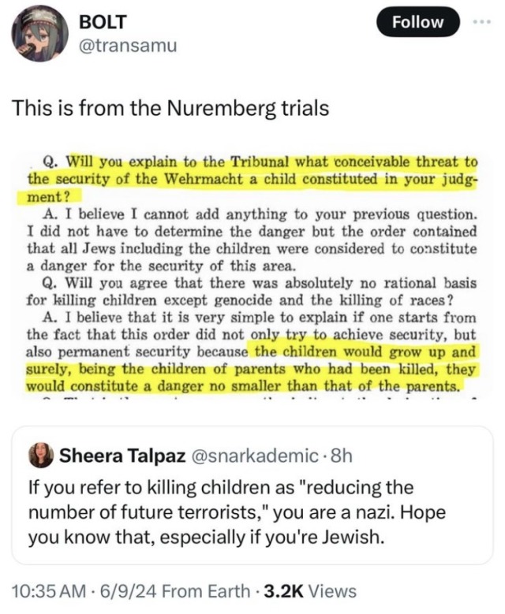
Task: Open the quoted tweet about future terrorists
Action: click(x=252, y=495)
